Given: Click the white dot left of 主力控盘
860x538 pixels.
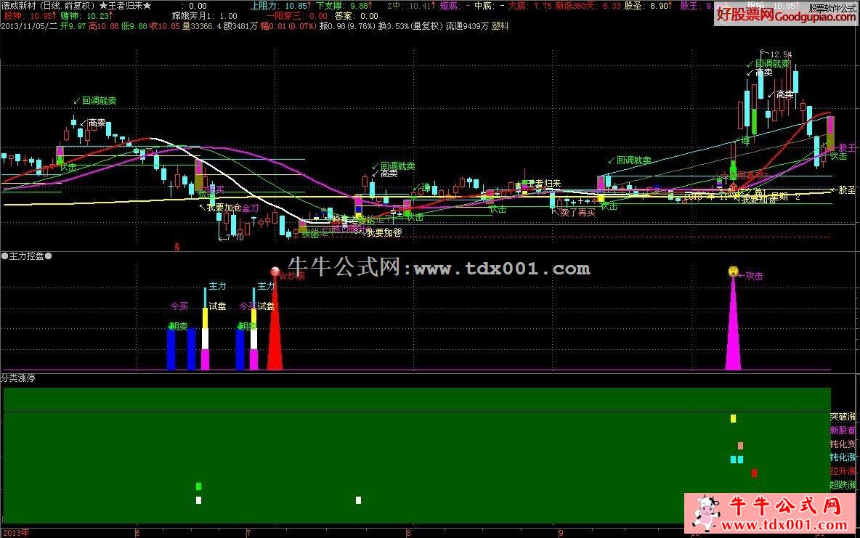Looking at the screenshot, I should coord(4,256).
